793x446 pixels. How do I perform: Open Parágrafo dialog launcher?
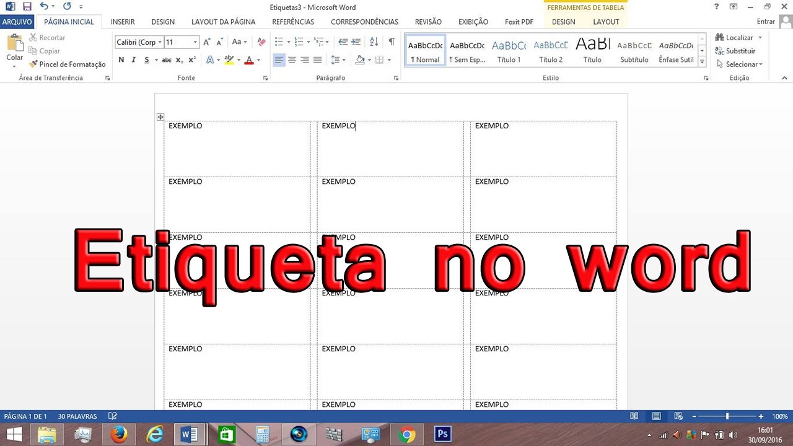[x=396, y=78]
